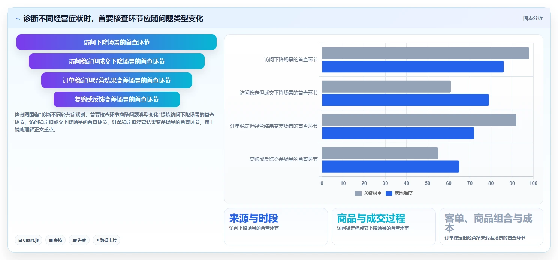The height and width of the screenshot is (260, 558).
Task: Click blue 落地难度 bar for 访问下降场景
Action: (x=413, y=66)
